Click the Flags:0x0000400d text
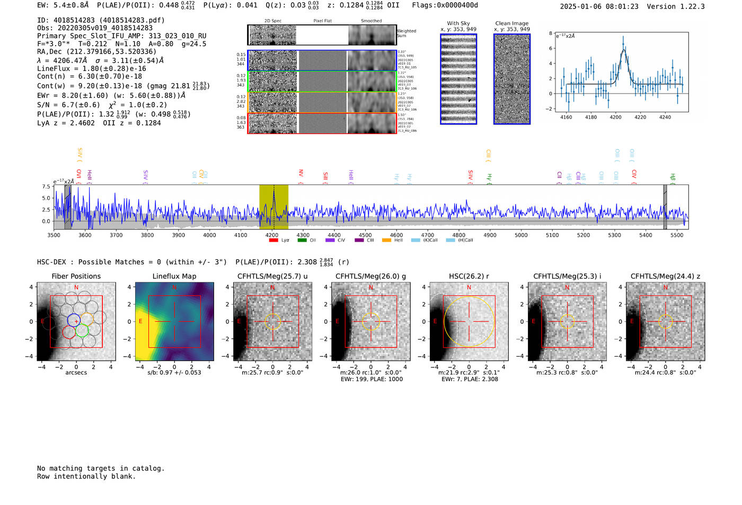The width and height of the screenshot is (742, 505). 445,5
